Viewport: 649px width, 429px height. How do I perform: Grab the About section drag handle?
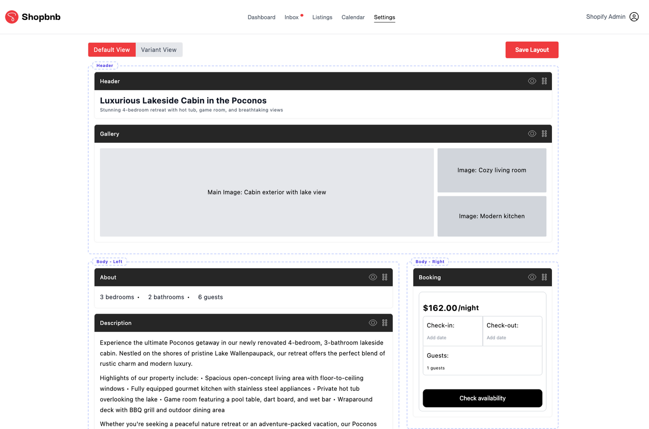point(384,277)
